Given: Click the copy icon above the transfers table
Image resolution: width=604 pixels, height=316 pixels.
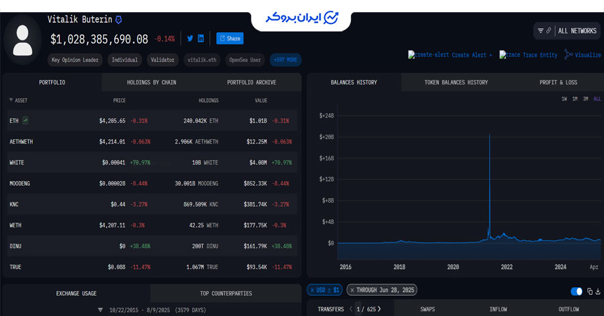Looking at the screenshot, I should click(590, 291).
